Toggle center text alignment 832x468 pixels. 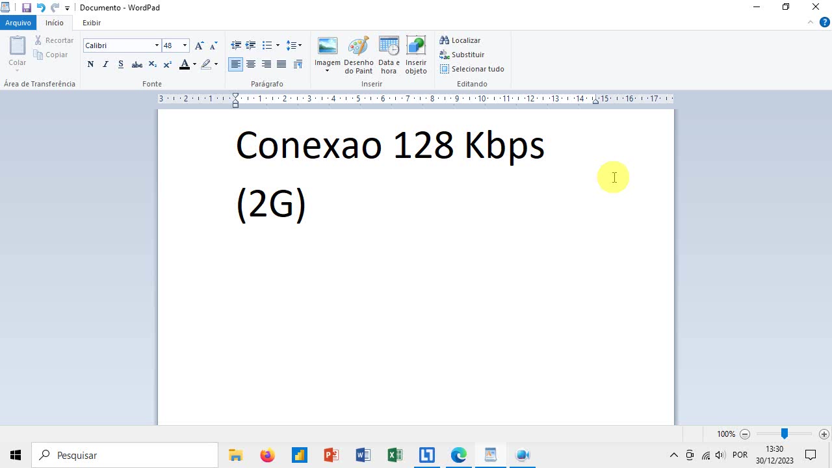tap(251, 64)
